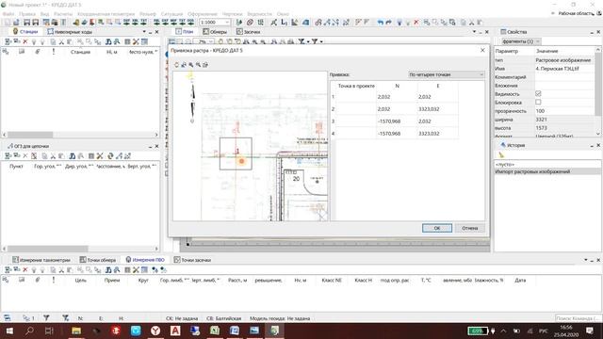Click N value cell in point row 1
Screen dimensions: 603x339
(396, 97)
